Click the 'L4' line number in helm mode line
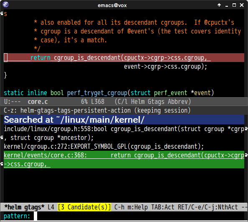The height and width of the screenshot is (222, 248). coord(51,207)
